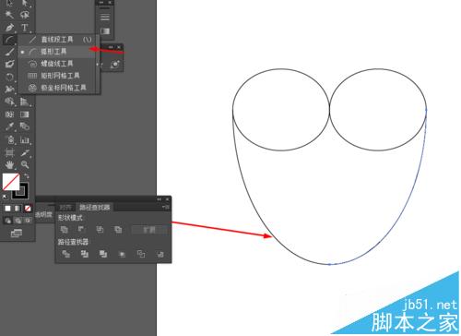Click Merge in Pathfinder row
The height and width of the screenshot is (336, 461).
pyautogui.click(x=103, y=254)
